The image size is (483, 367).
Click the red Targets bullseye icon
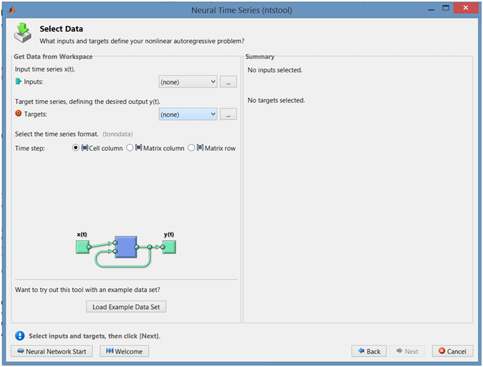(x=19, y=114)
